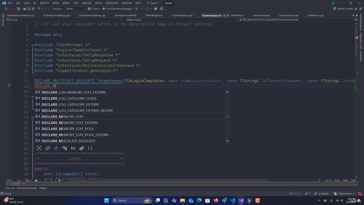Switch to DefaultEngine.ini tab
364x205 pixels.
[154, 15]
